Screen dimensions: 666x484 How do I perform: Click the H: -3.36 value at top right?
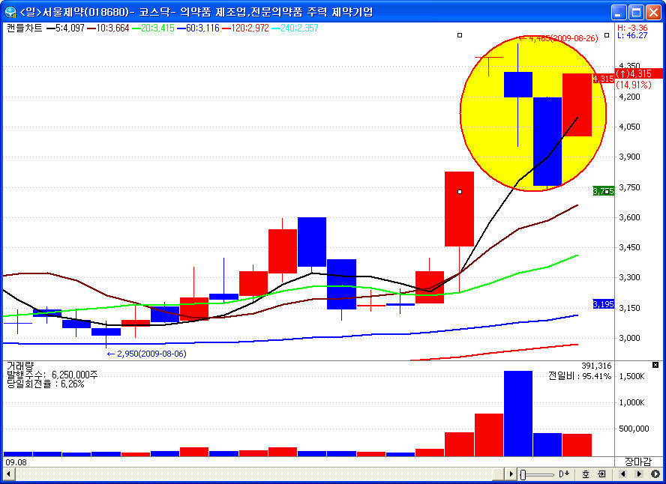pos(632,28)
